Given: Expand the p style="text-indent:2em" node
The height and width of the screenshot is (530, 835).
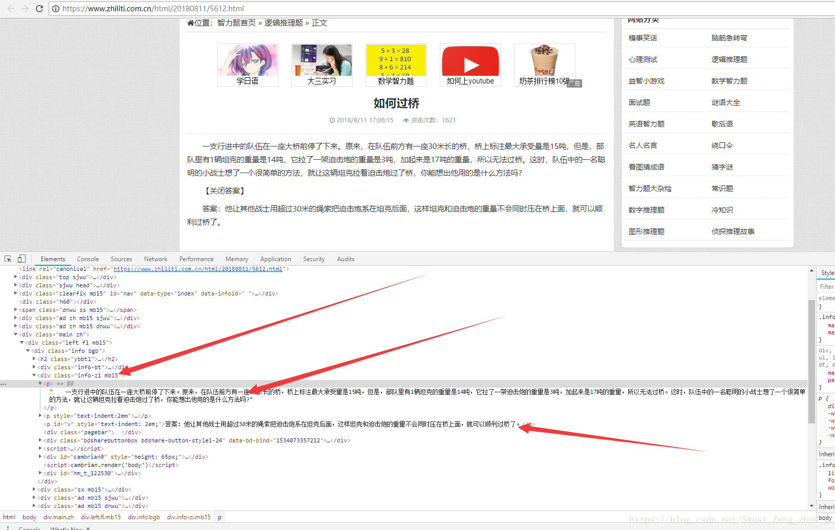Looking at the screenshot, I should point(40,416).
